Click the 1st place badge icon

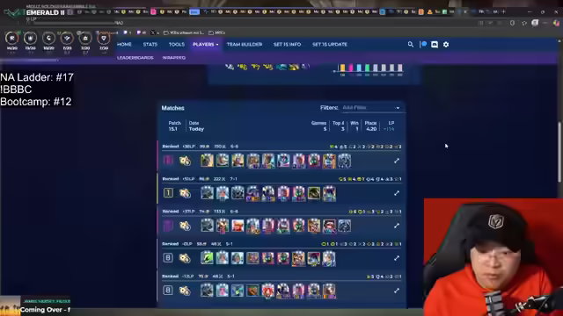(x=168, y=193)
